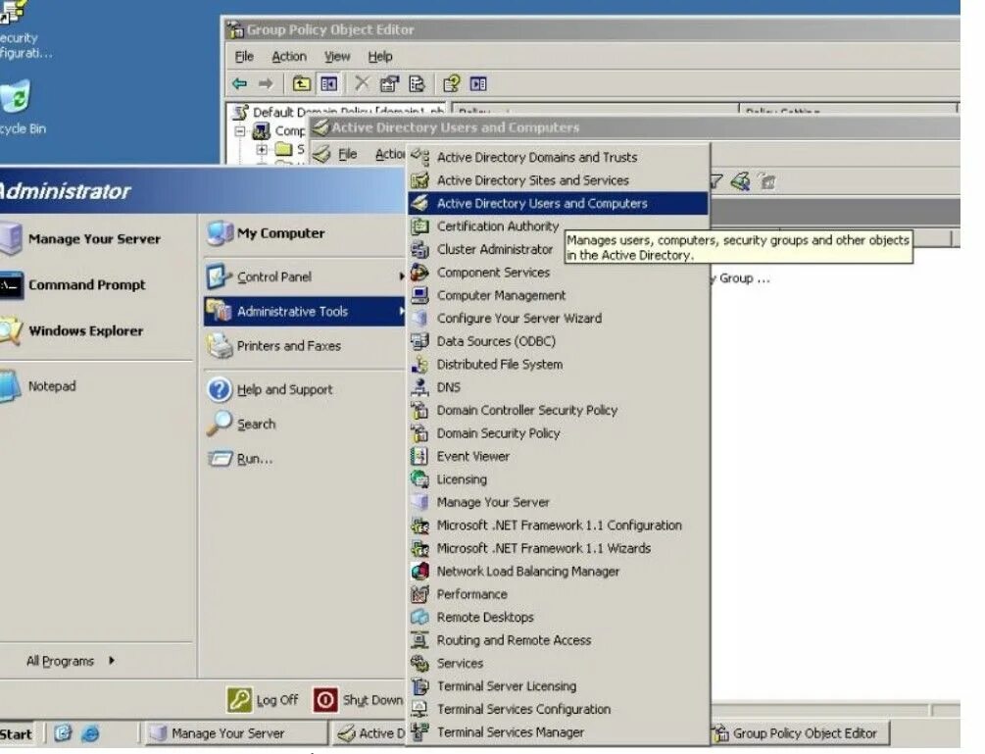Image resolution: width=985 pixels, height=754 pixels.
Task: Launch Active Directory Users and Computers
Action: point(558,203)
